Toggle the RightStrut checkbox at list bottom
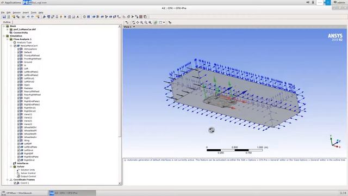 [x=18, y=160]
